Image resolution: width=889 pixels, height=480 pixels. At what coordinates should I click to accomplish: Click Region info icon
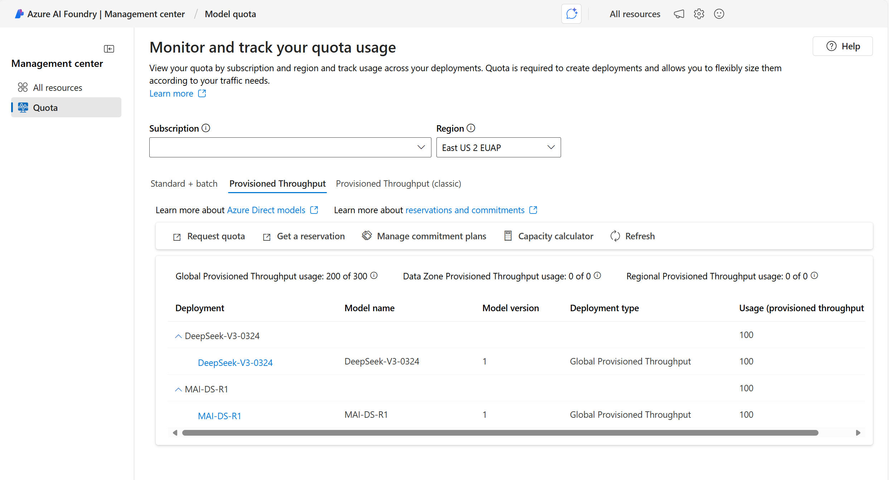click(x=471, y=128)
